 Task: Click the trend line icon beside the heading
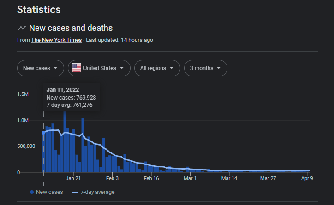coord(21,29)
